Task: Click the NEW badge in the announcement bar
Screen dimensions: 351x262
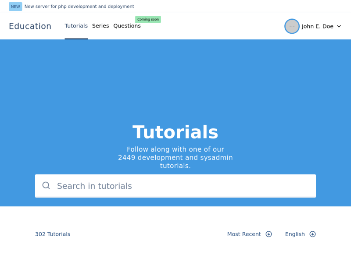Action: click(15, 7)
